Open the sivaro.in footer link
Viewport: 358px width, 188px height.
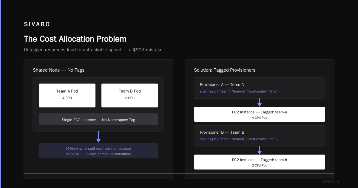click(331, 181)
